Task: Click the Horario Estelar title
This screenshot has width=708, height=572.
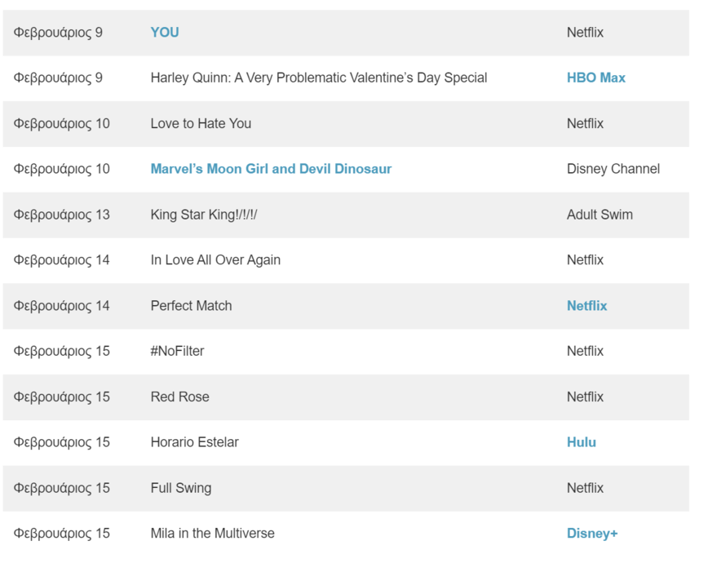Action: [194, 442]
